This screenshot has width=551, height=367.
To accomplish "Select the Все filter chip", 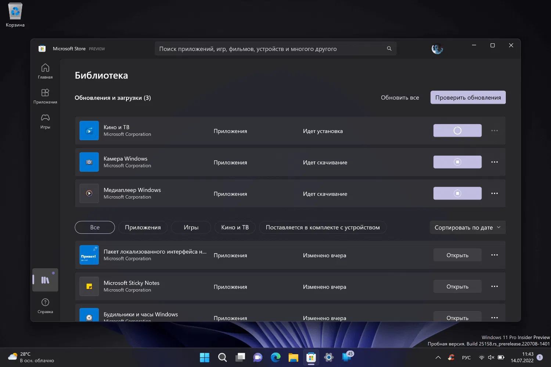I will coord(95,228).
